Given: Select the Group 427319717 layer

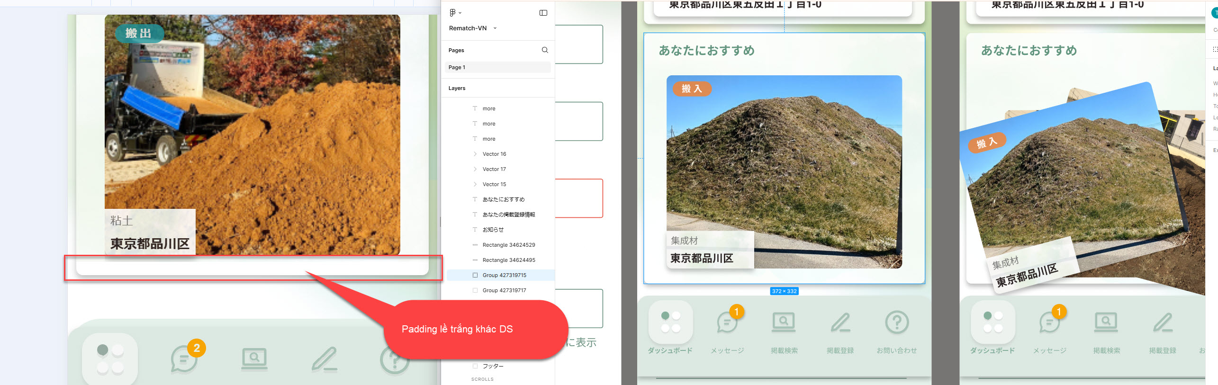Looking at the screenshot, I should (x=504, y=290).
